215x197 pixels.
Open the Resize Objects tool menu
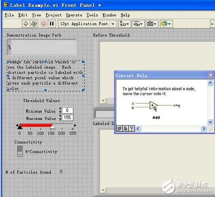click(x=152, y=24)
